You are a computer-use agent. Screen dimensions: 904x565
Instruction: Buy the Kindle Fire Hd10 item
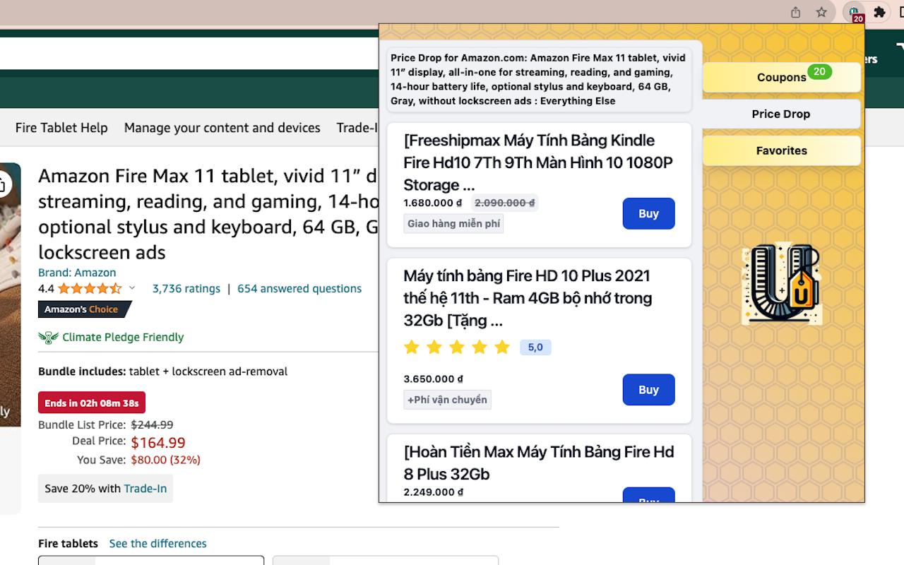(648, 213)
